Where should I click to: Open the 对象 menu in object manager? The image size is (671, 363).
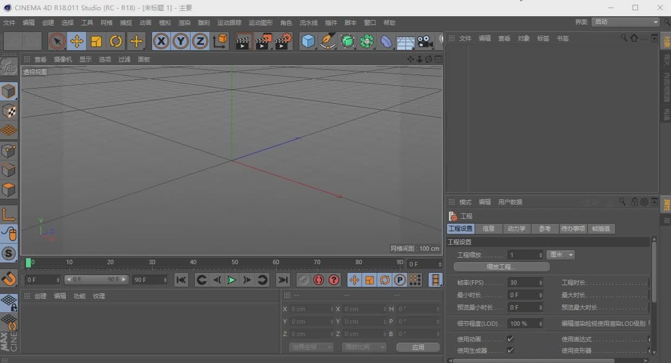[x=524, y=38]
